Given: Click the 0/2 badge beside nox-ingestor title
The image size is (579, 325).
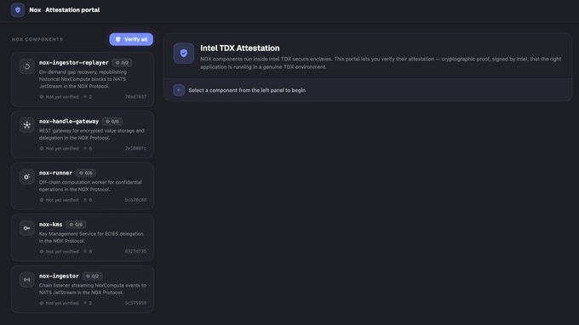Looking at the screenshot, I should (x=92, y=276).
